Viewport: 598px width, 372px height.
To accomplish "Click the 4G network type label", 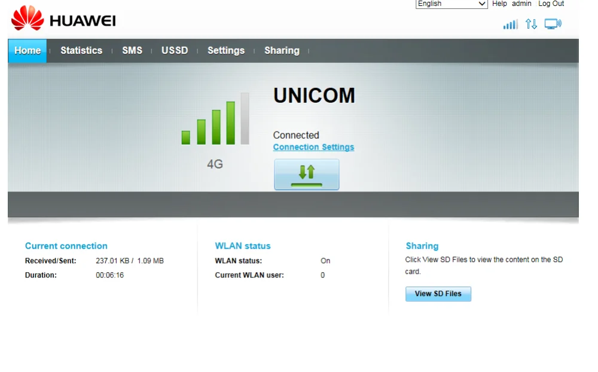I will pyautogui.click(x=215, y=164).
